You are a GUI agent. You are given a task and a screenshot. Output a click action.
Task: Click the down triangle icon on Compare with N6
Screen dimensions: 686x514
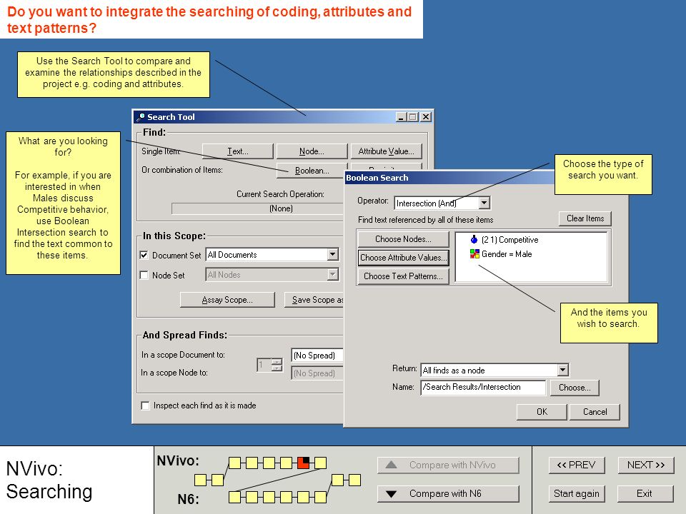pos(391,494)
